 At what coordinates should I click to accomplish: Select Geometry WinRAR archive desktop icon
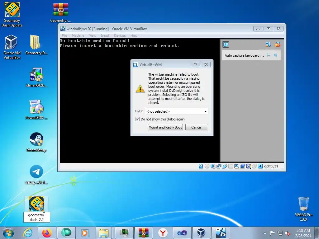pyautogui.click(x=61, y=12)
